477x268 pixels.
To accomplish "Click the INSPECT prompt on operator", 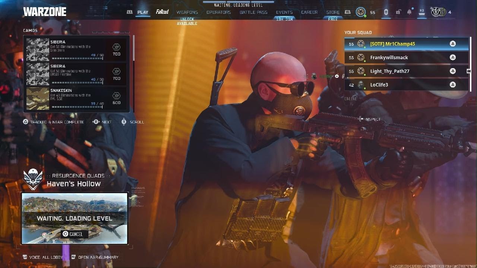I will (x=369, y=119).
